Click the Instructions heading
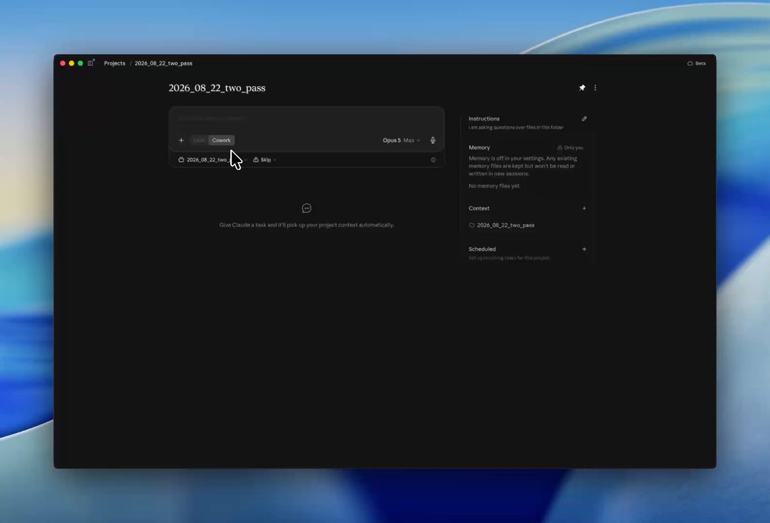 coord(484,119)
